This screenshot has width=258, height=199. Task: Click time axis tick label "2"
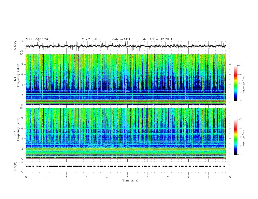click(66, 177)
